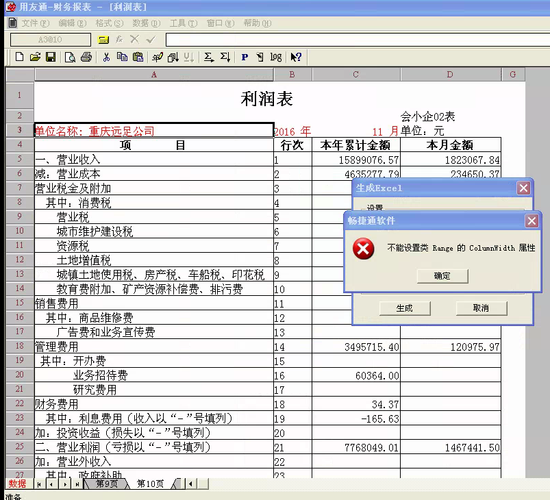
Task: Click the New file icon in toolbar
Action: (20, 57)
